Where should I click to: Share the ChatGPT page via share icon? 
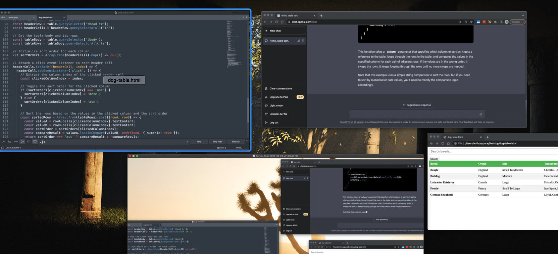466,22
